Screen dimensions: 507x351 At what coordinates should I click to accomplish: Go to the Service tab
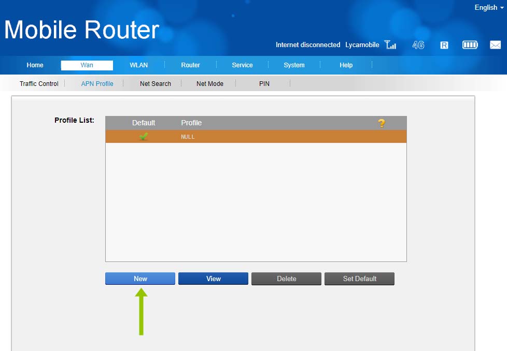click(x=242, y=65)
